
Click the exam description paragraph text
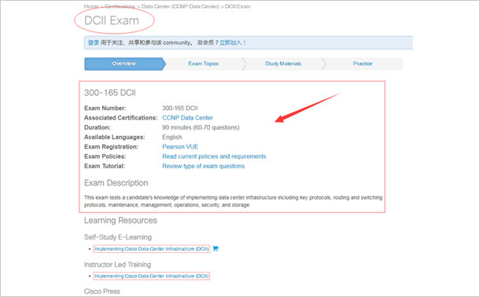click(x=233, y=201)
